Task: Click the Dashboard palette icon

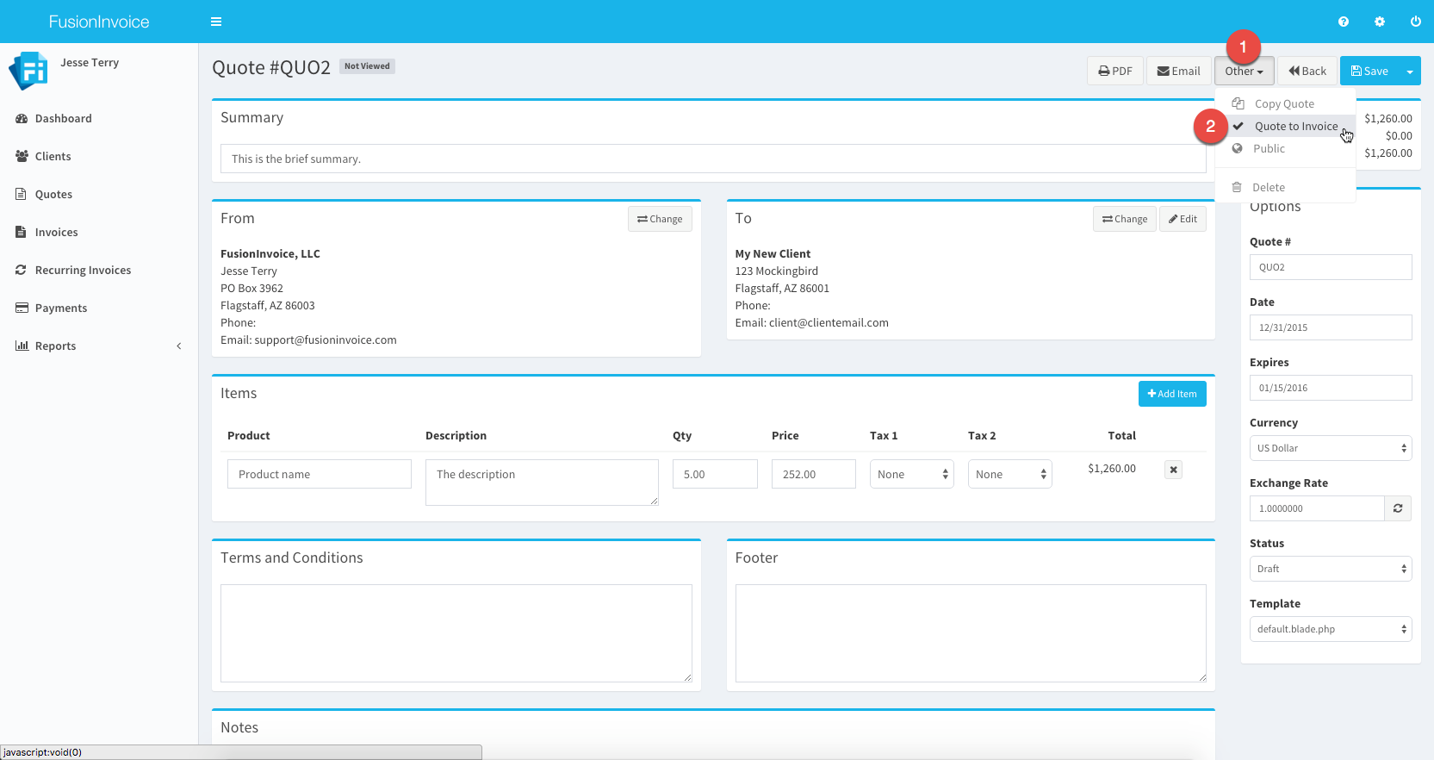Action: click(x=22, y=118)
